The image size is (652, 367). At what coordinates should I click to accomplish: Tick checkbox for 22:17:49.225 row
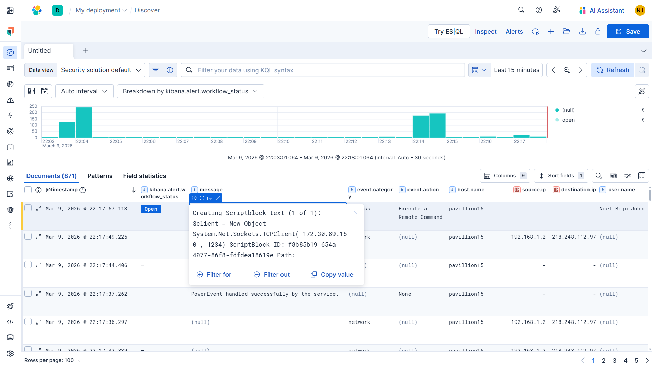[28, 237]
